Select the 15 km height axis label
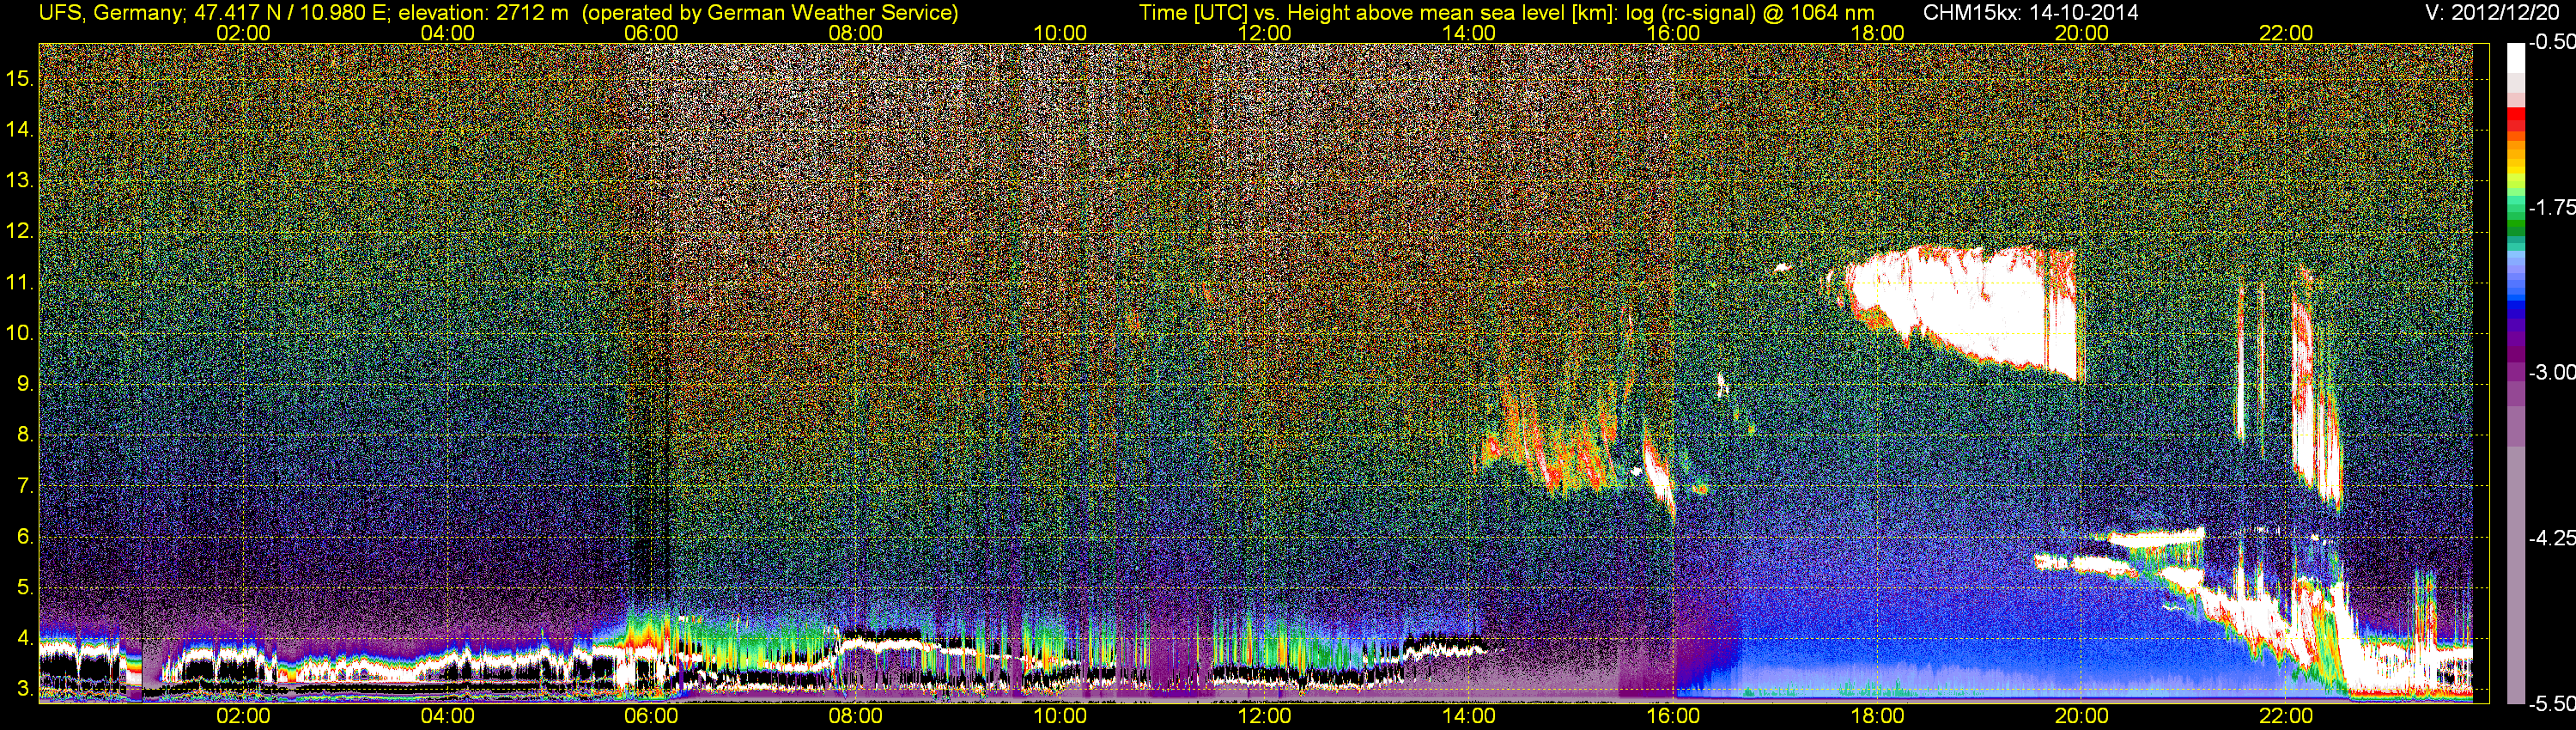This screenshot has width=2576, height=730. pyautogui.click(x=19, y=79)
